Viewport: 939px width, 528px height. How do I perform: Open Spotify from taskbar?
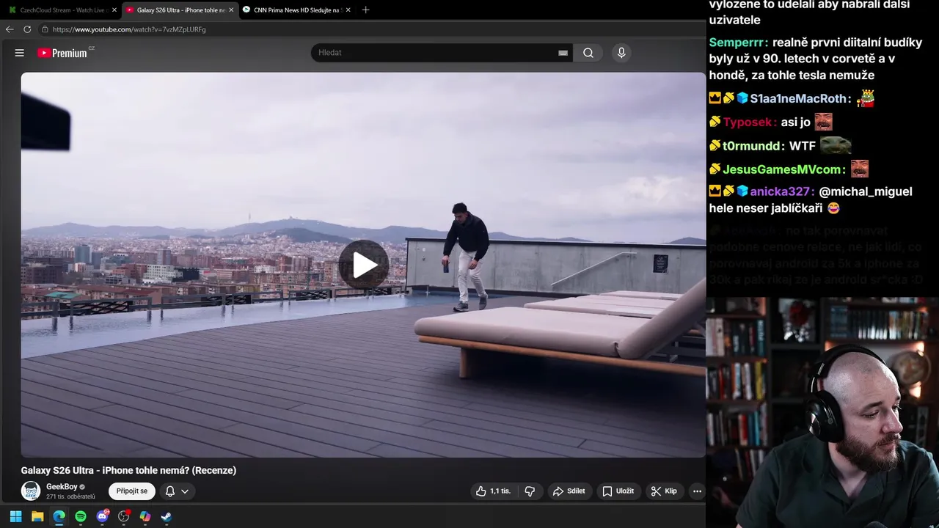point(81,516)
